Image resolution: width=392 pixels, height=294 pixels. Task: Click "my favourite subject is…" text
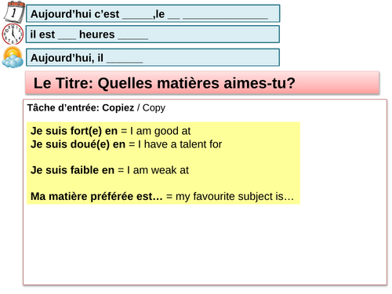pos(234,196)
